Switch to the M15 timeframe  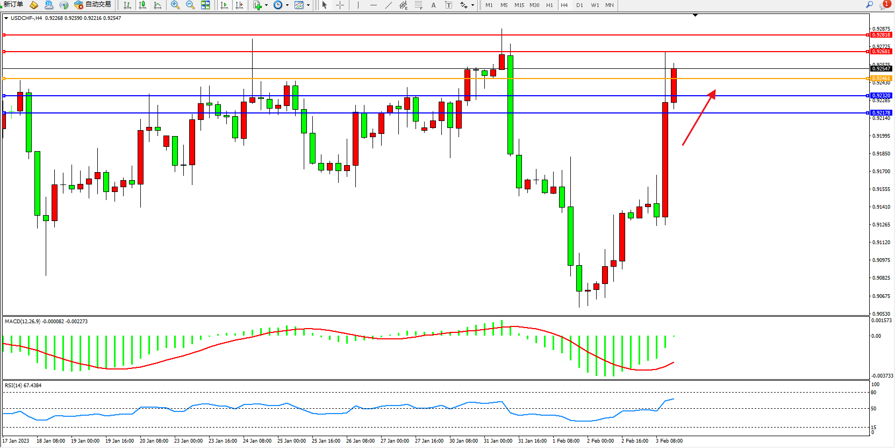519,5
